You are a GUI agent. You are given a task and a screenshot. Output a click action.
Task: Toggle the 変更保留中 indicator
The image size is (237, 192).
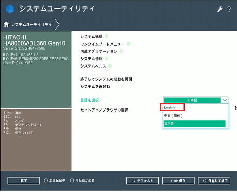(55, 181)
